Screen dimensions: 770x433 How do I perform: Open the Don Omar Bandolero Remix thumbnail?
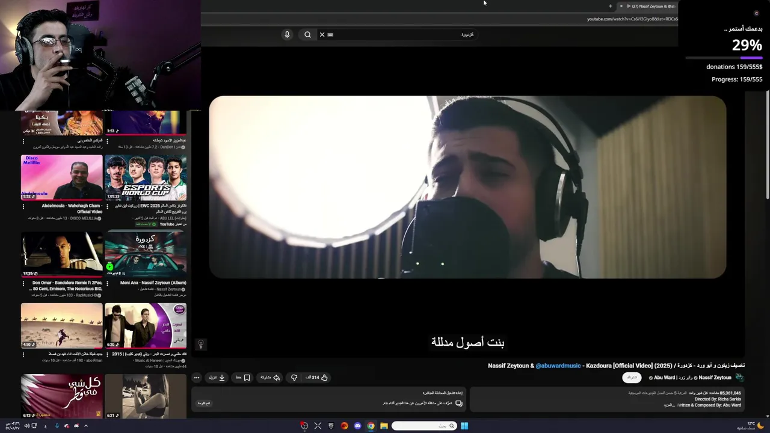62,254
